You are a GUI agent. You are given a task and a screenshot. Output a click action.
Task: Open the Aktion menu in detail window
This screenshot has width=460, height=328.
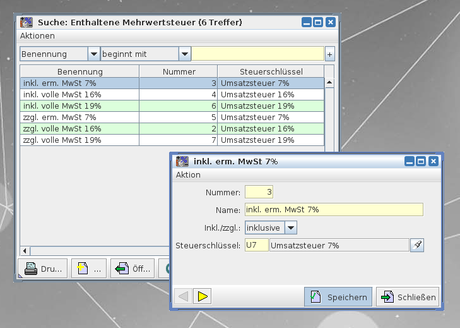tap(188, 175)
